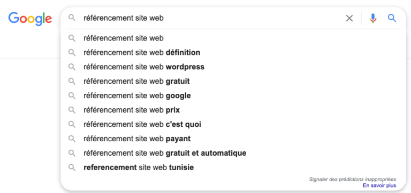Viewport: 411px width, 193px height.
Task: Select suggestion "référencement site web"
Action: pyautogui.click(x=233, y=38)
